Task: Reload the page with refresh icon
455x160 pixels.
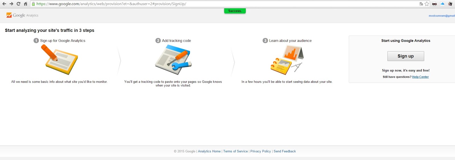Action: click(18, 4)
